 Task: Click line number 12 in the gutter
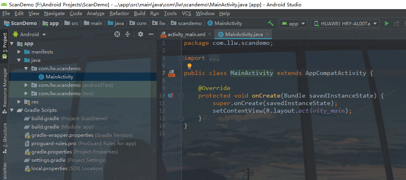162,111
